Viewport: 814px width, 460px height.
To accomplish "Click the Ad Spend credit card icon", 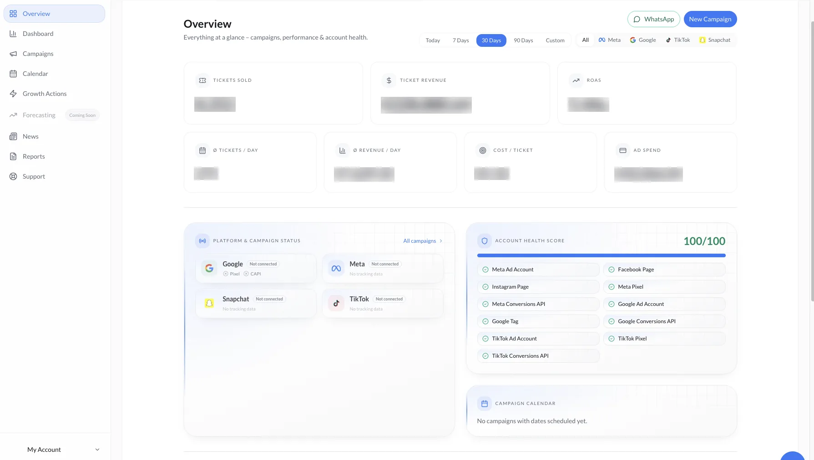I will point(623,150).
